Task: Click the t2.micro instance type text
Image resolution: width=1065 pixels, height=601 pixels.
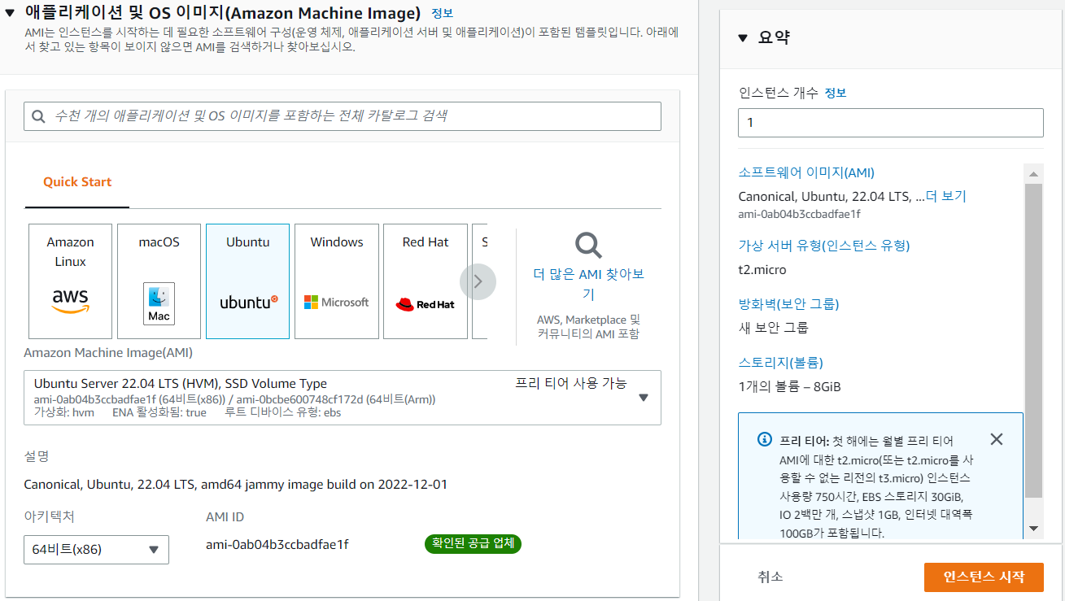Action: point(762,269)
